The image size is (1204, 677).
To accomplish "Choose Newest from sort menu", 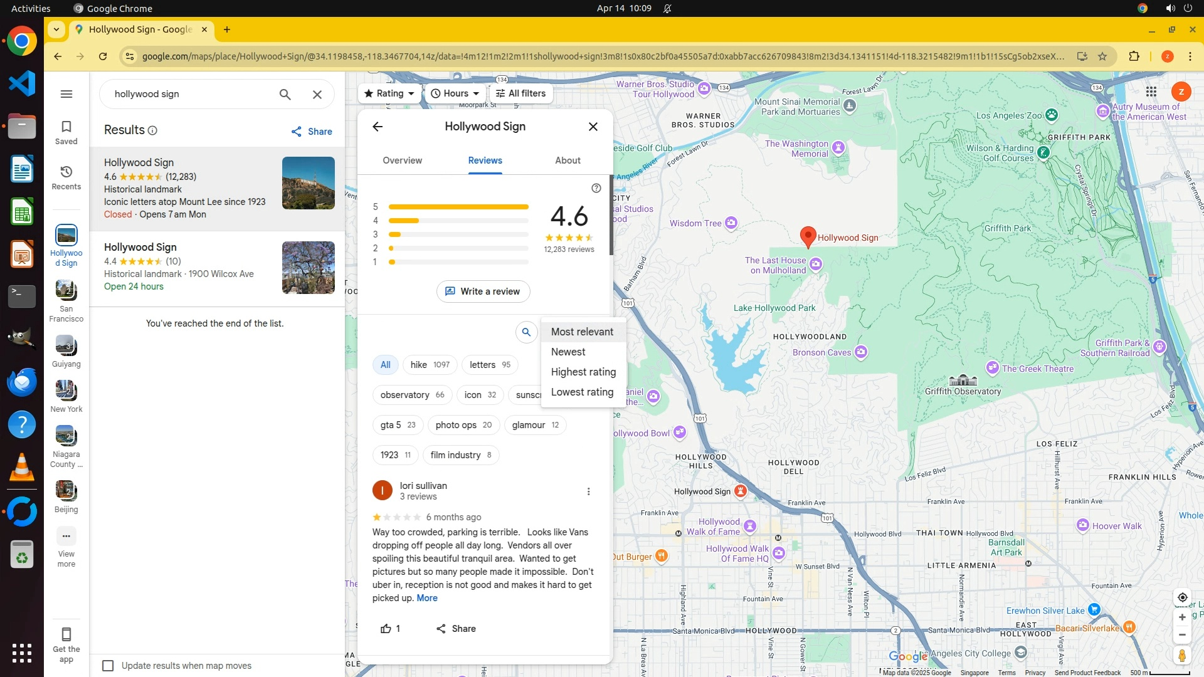I will tap(568, 352).
